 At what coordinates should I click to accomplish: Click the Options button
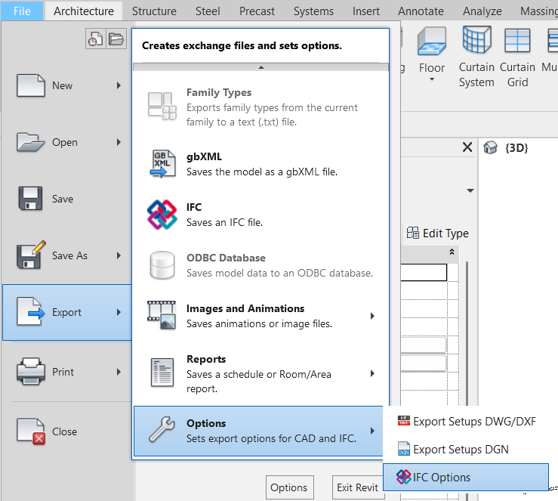pyautogui.click(x=290, y=487)
